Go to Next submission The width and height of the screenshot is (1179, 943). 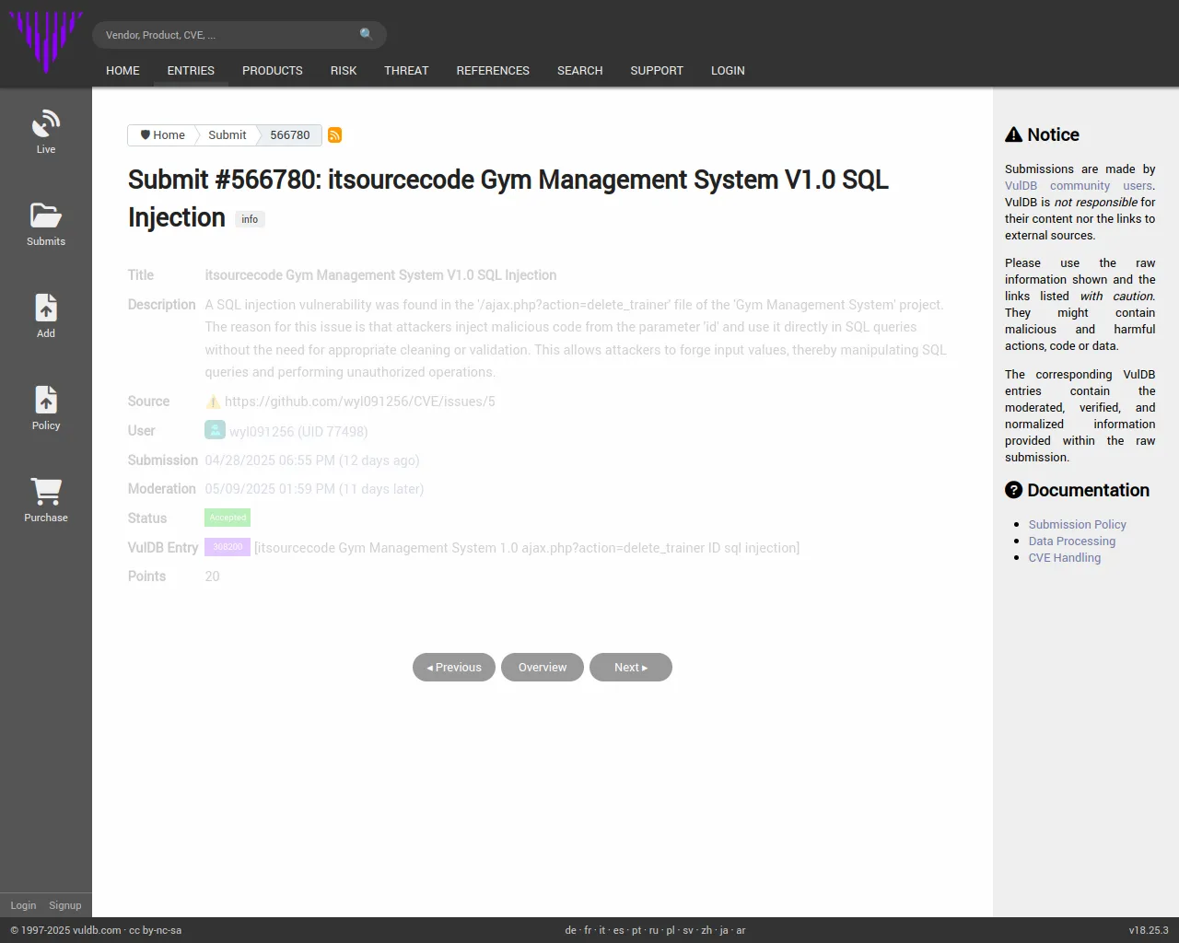[631, 668]
